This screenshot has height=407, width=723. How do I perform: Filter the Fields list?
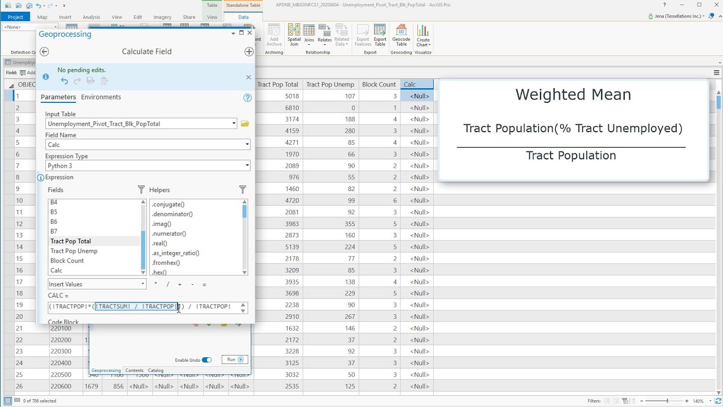(x=141, y=189)
